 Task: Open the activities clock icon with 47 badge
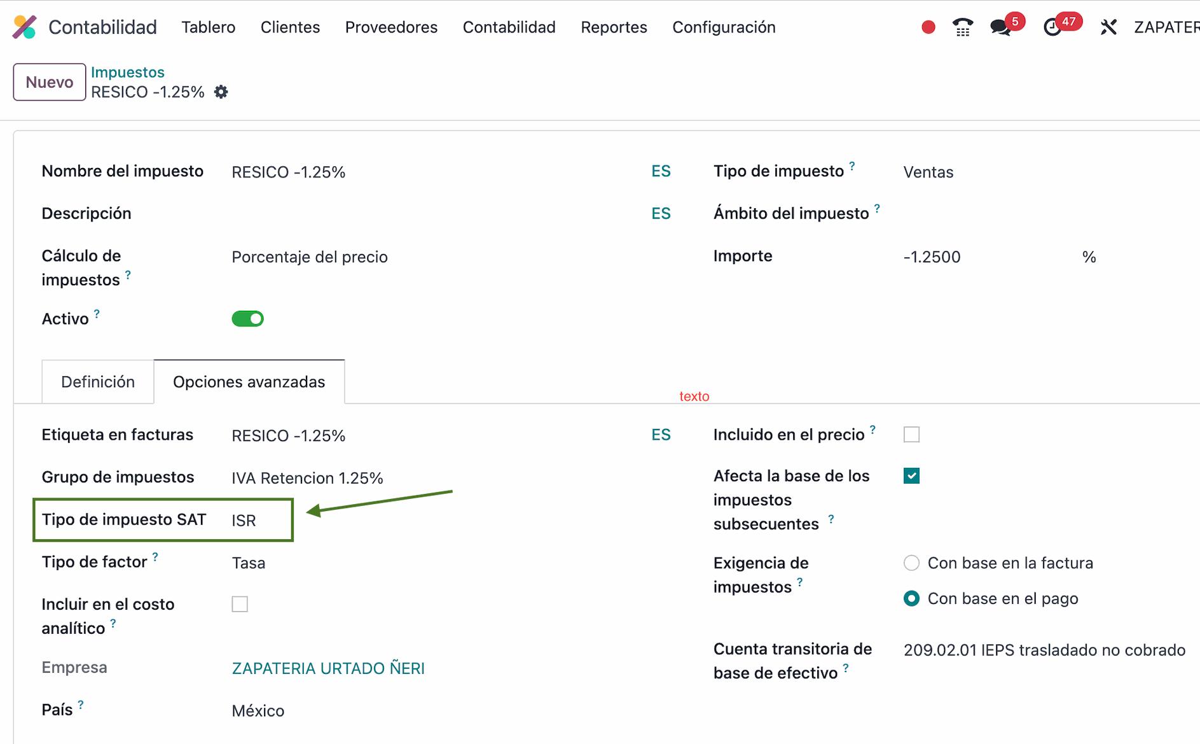(1053, 27)
